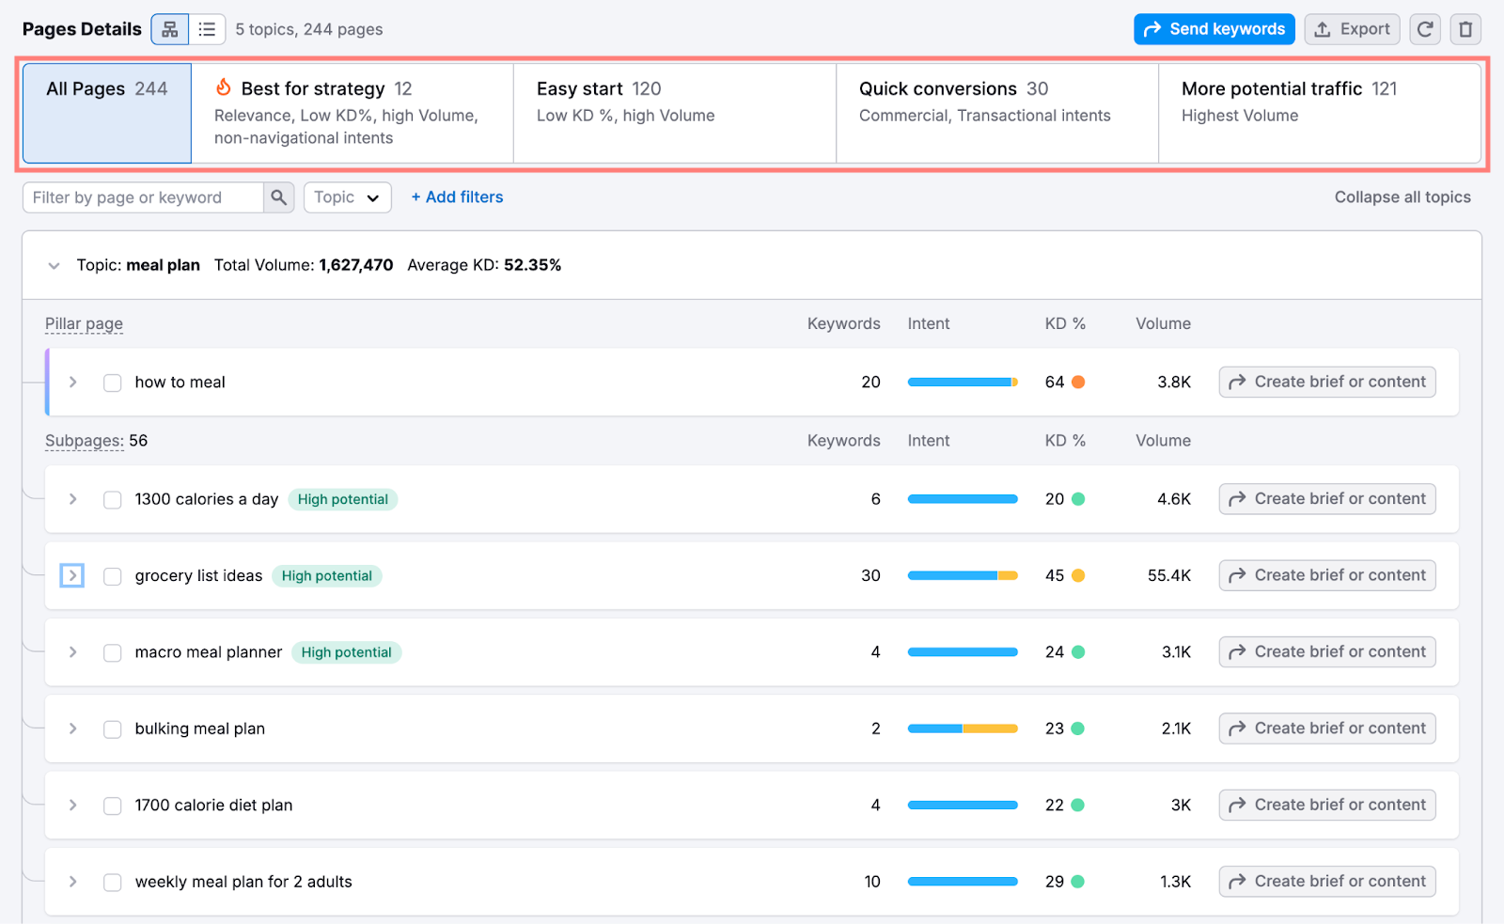Click the search magnifier icon

(x=278, y=197)
